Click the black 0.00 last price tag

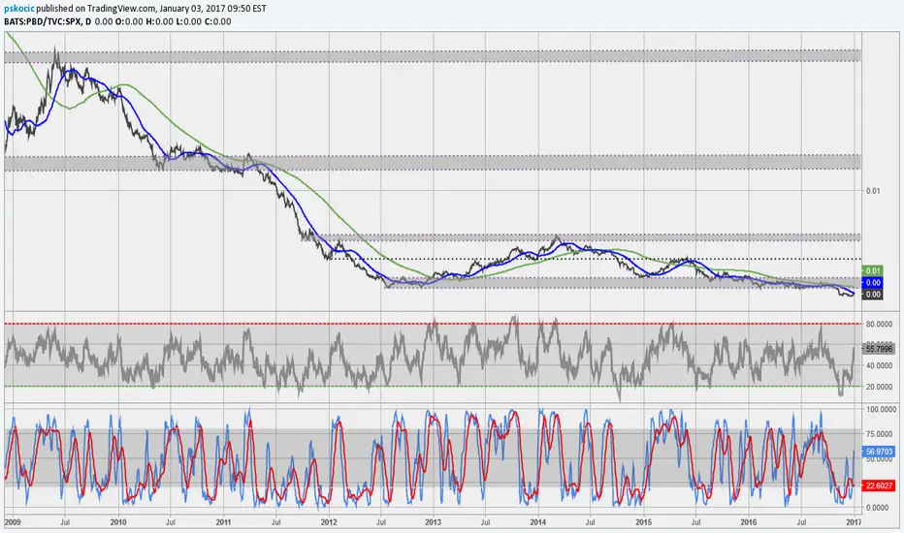872,295
